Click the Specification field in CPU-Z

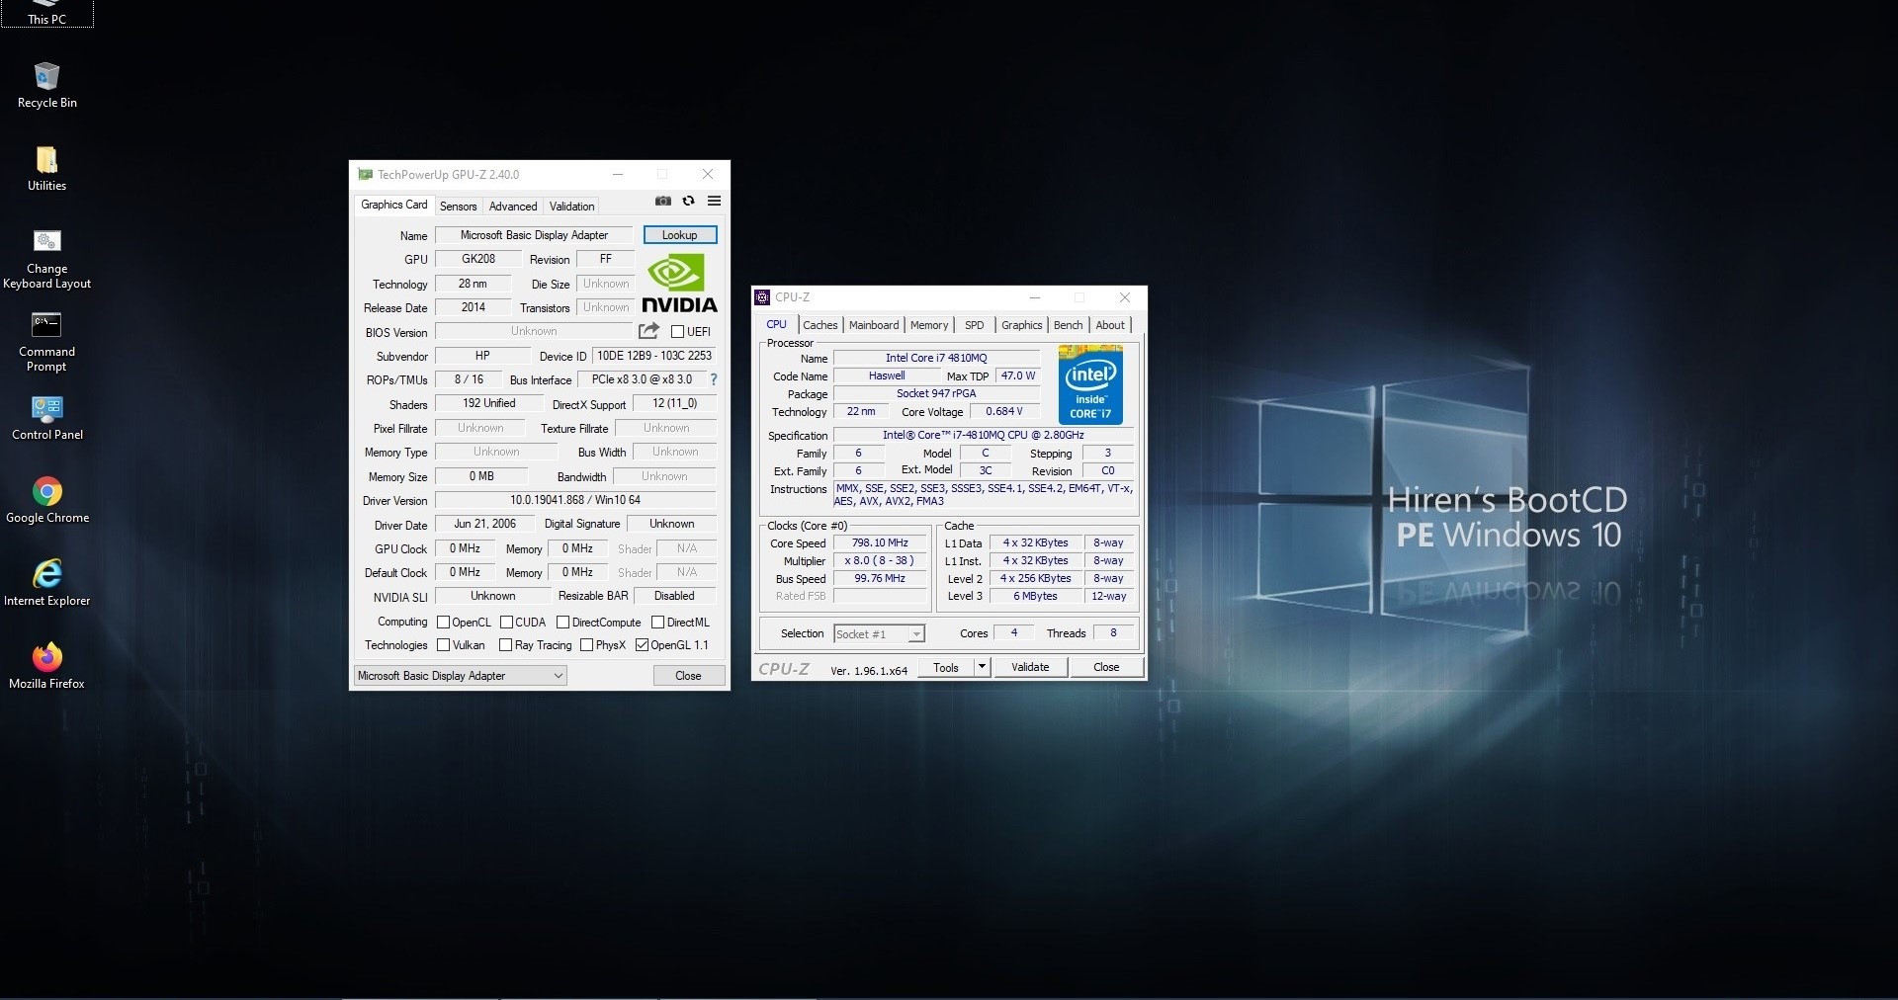coord(984,435)
